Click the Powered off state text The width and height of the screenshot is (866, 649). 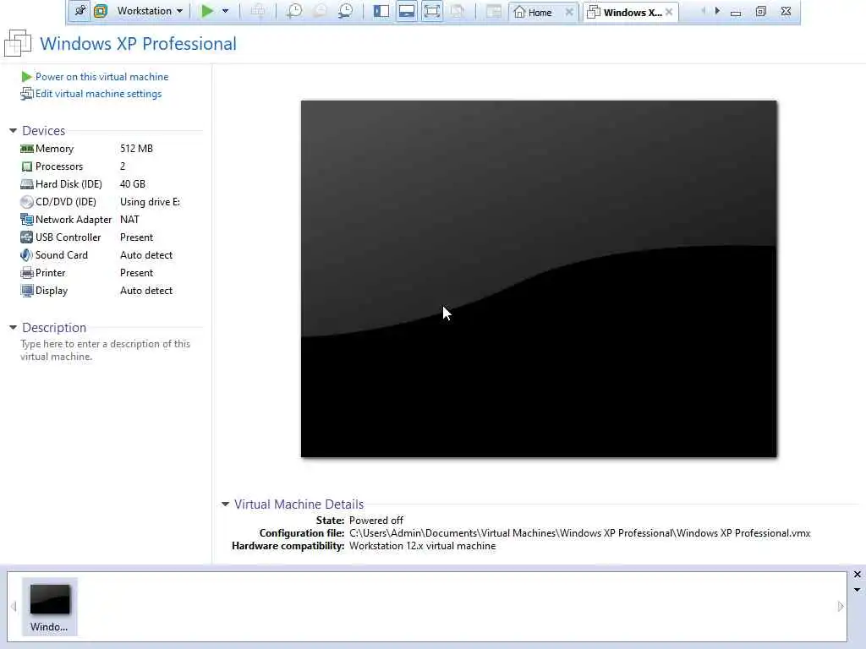[376, 521]
